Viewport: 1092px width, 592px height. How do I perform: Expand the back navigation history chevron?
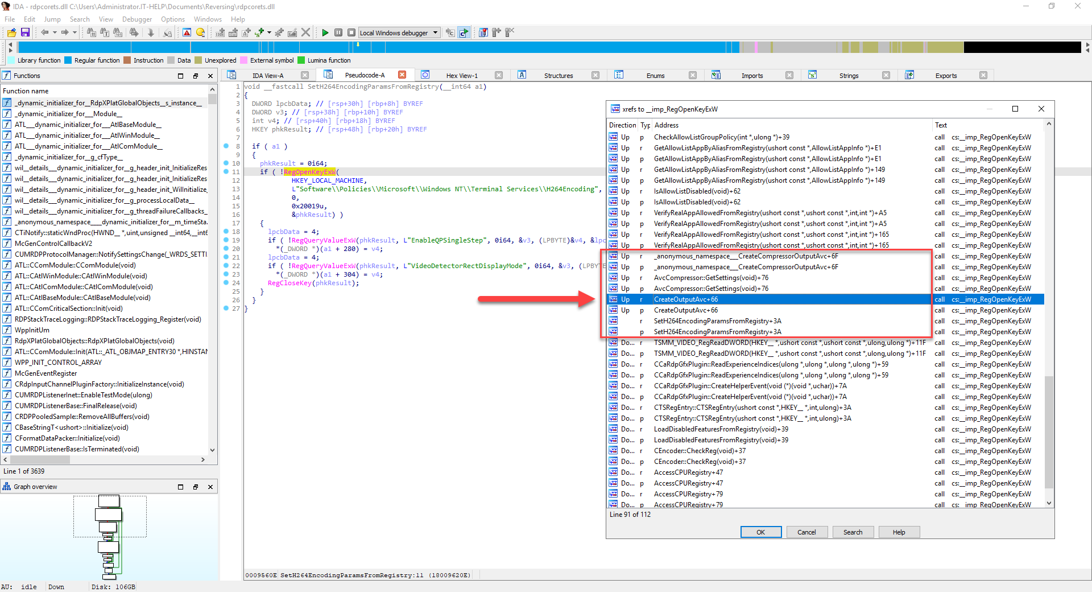pos(55,32)
